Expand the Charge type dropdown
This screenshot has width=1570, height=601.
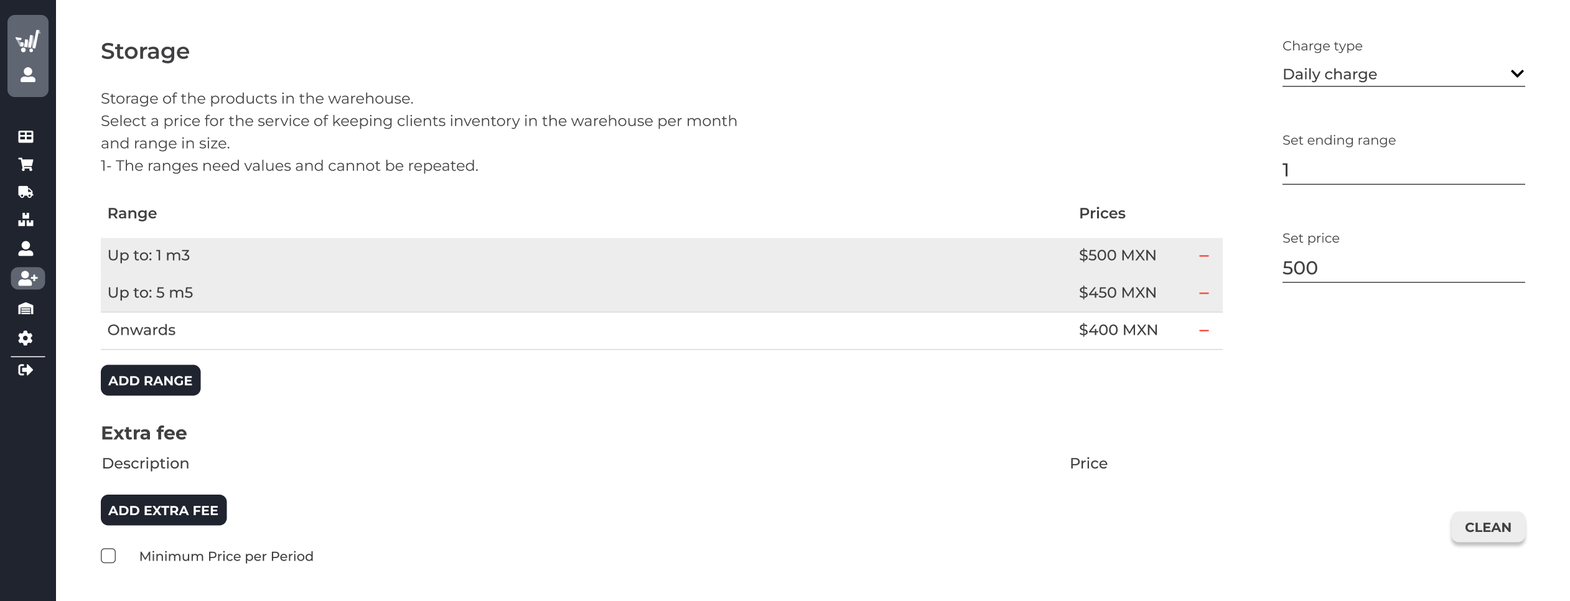1403,74
